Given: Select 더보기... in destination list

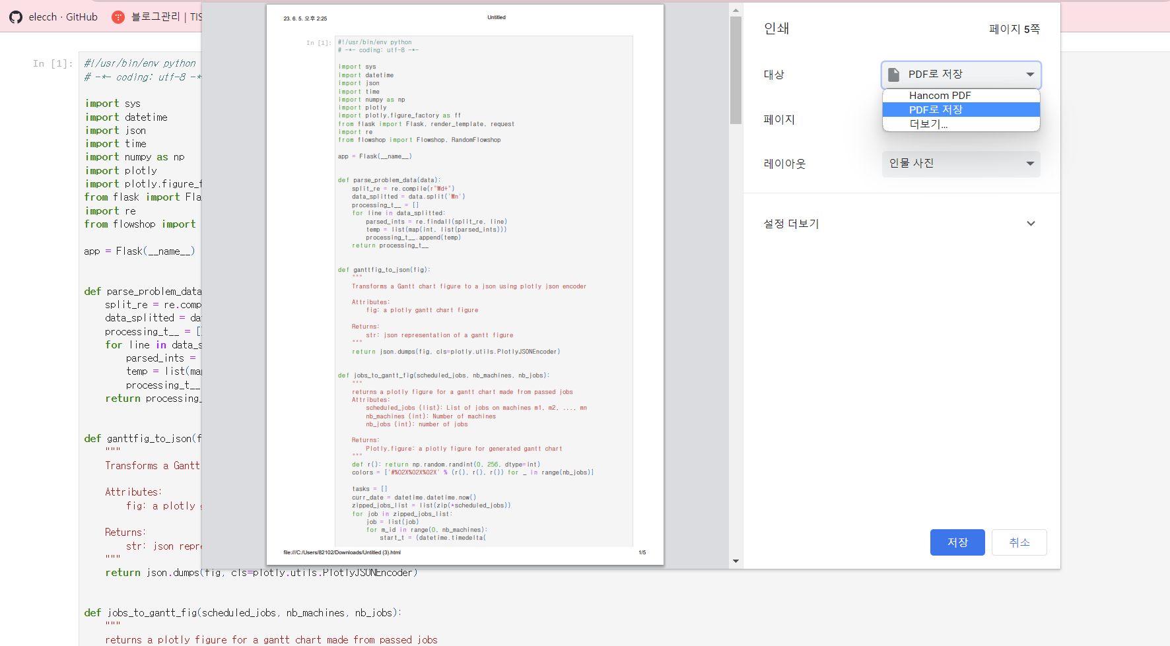Looking at the screenshot, I should 961,124.
